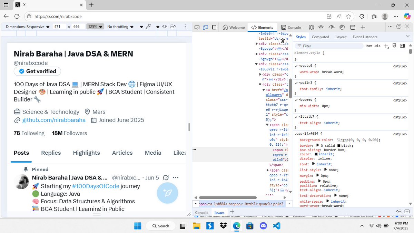414x233 pixels.
Task: Click the eye vision emulation icon
Action: coord(165,27)
